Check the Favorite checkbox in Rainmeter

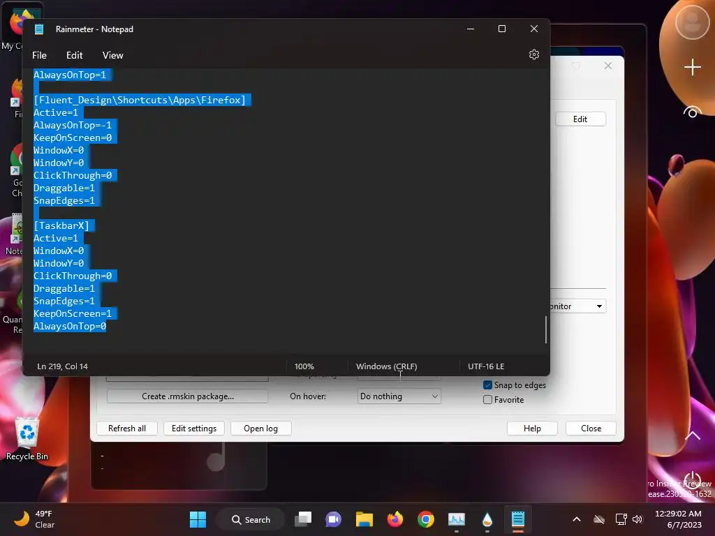[x=487, y=400]
